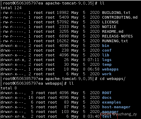Select size 103 on the manager row
Viewport: 141px width, 119px height.
65,112
